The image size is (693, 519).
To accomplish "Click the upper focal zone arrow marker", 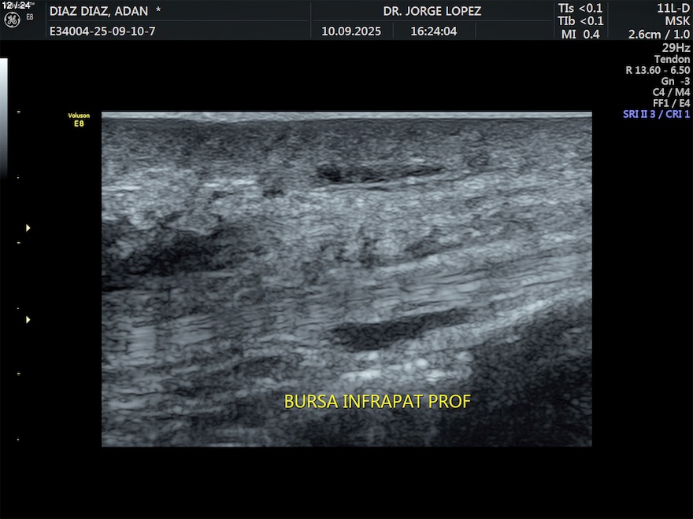I will coord(28,228).
